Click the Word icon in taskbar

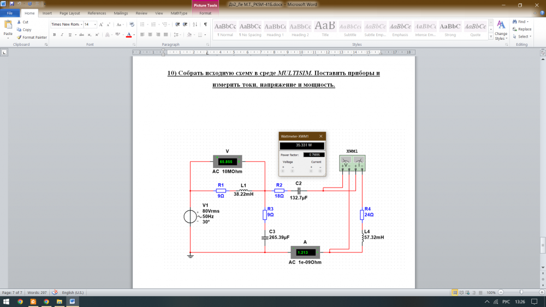point(72,301)
